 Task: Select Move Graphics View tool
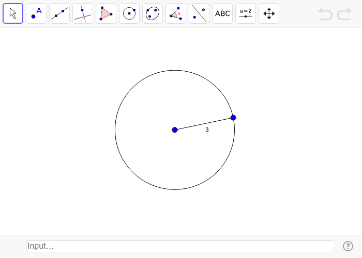tap(269, 13)
